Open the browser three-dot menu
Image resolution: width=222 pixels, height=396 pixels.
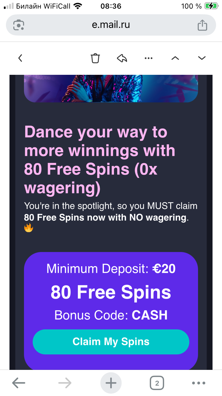pos(199,383)
